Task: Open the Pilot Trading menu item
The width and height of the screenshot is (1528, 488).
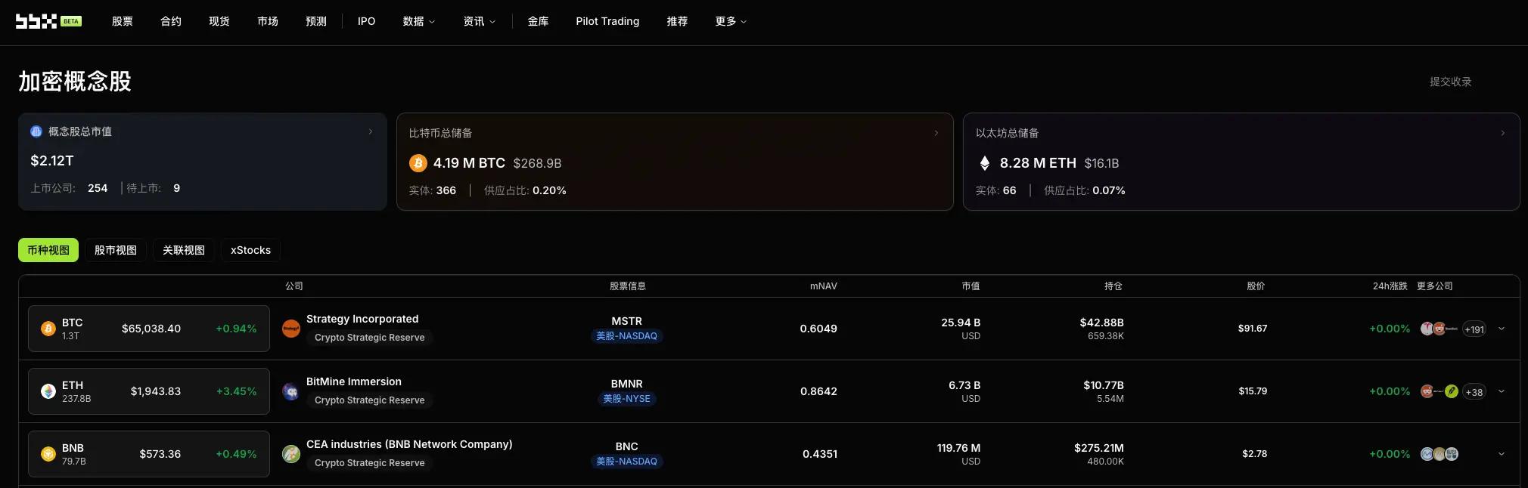Action: [x=607, y=21]
